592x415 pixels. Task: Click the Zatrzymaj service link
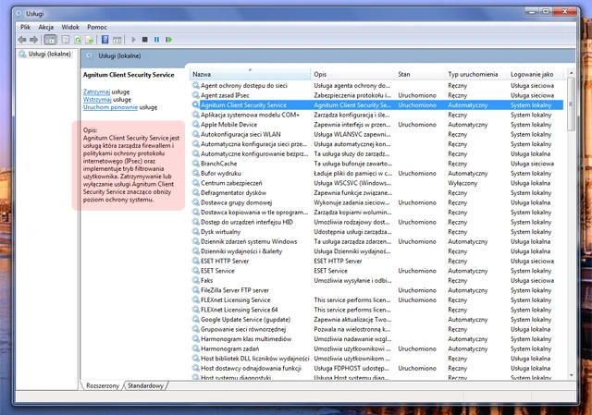[x=96, y=92]
